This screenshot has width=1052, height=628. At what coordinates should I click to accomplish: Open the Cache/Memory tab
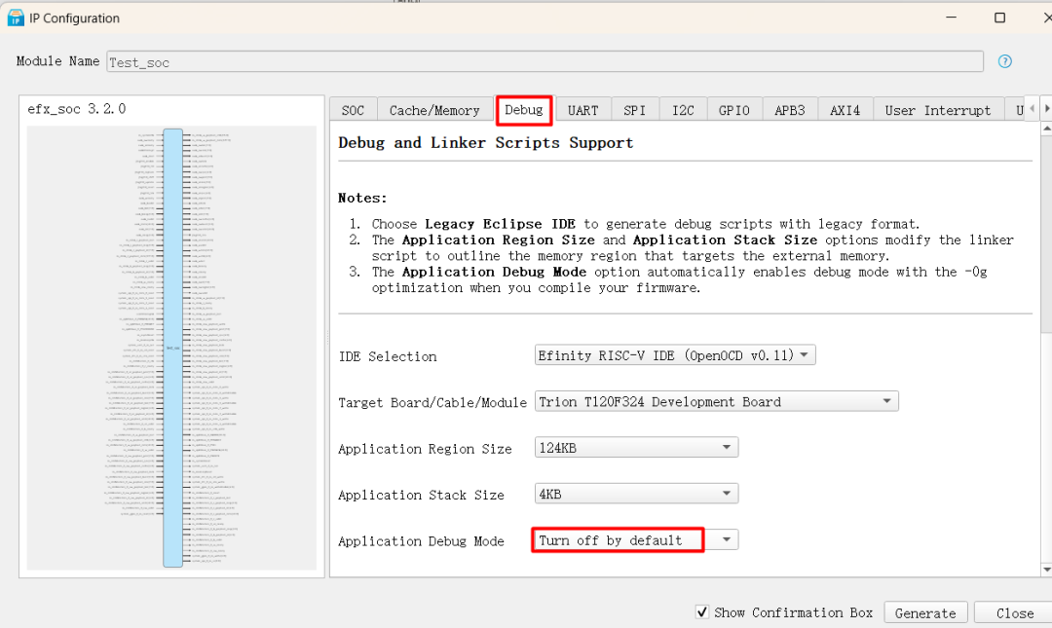[434, 111]
